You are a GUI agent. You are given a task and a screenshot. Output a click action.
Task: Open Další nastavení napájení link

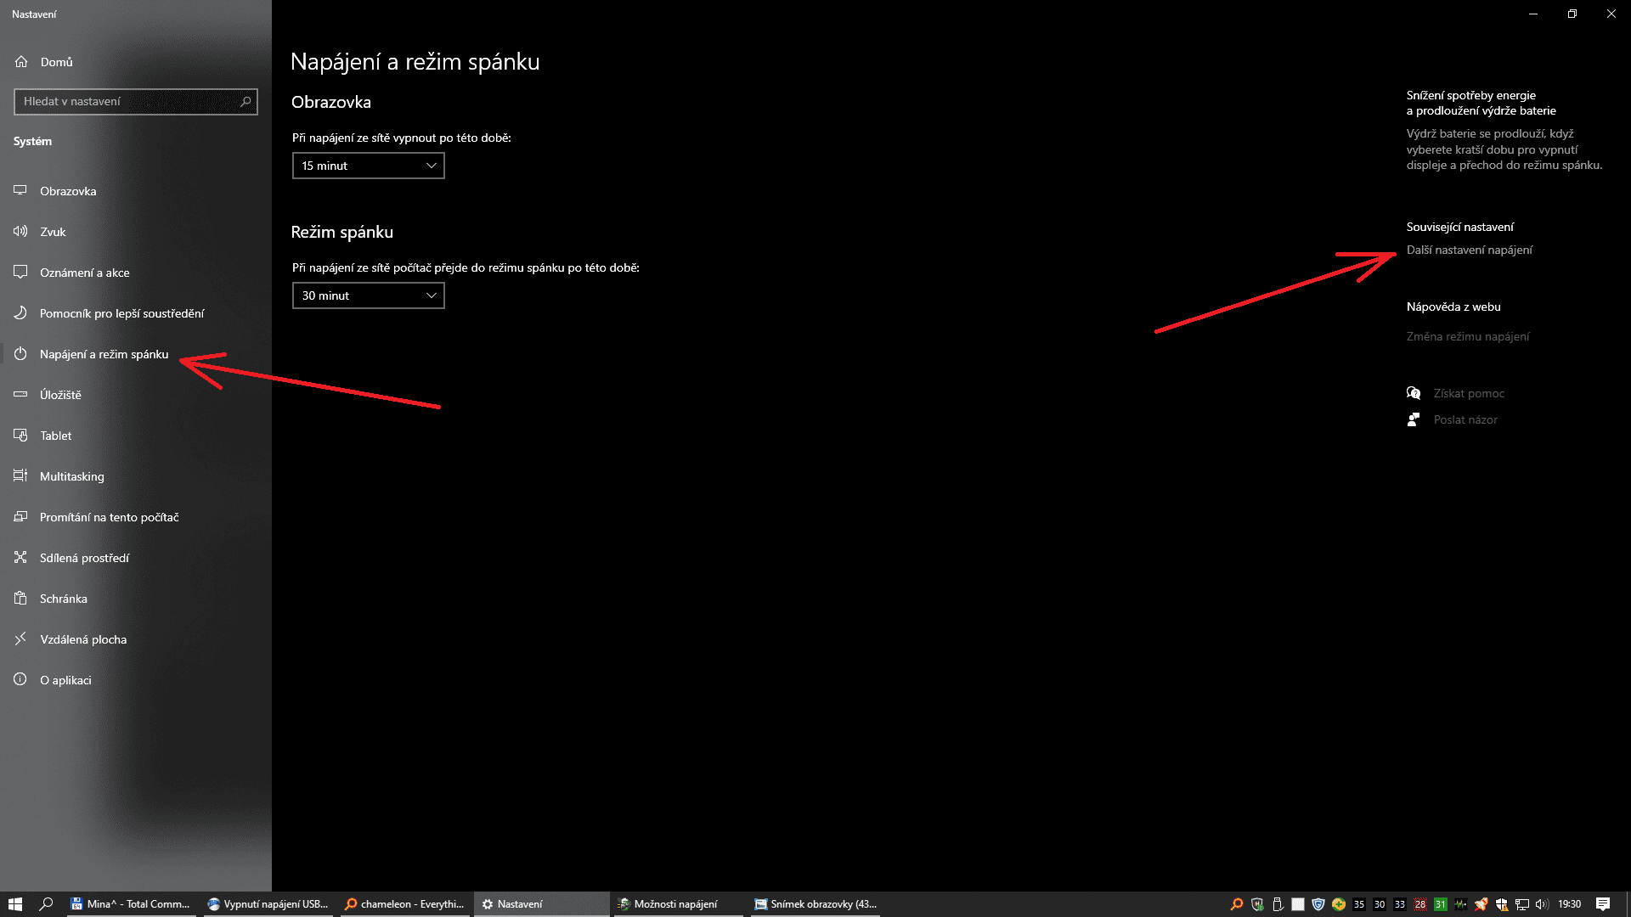click(1469, 250)
